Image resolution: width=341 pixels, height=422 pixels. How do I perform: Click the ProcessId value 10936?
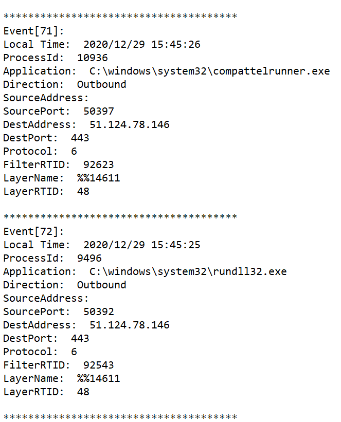click(x=92, y=58)
